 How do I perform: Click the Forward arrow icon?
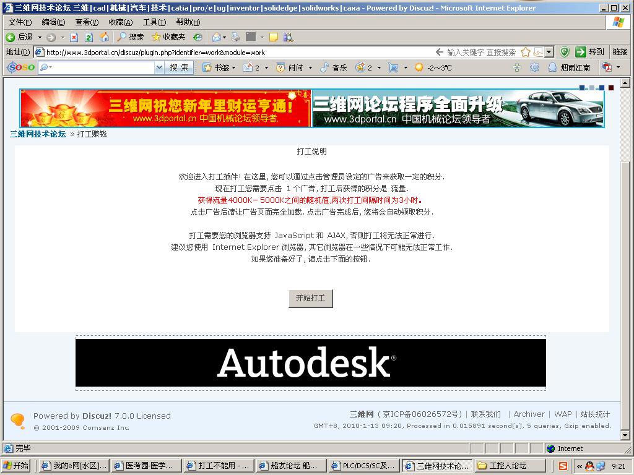tap(51, 37)
